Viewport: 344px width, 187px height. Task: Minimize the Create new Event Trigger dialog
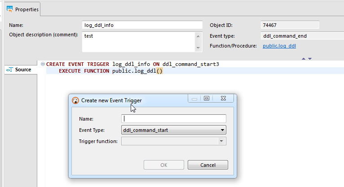[194, 99]
